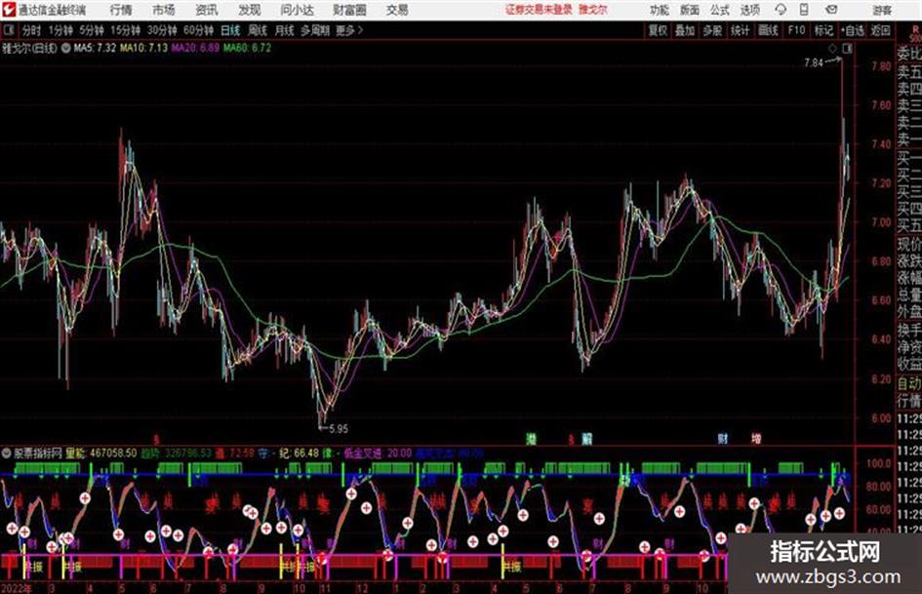Click the 多股 toolbar button
The image size is (922, 594).
click(712, 30)
